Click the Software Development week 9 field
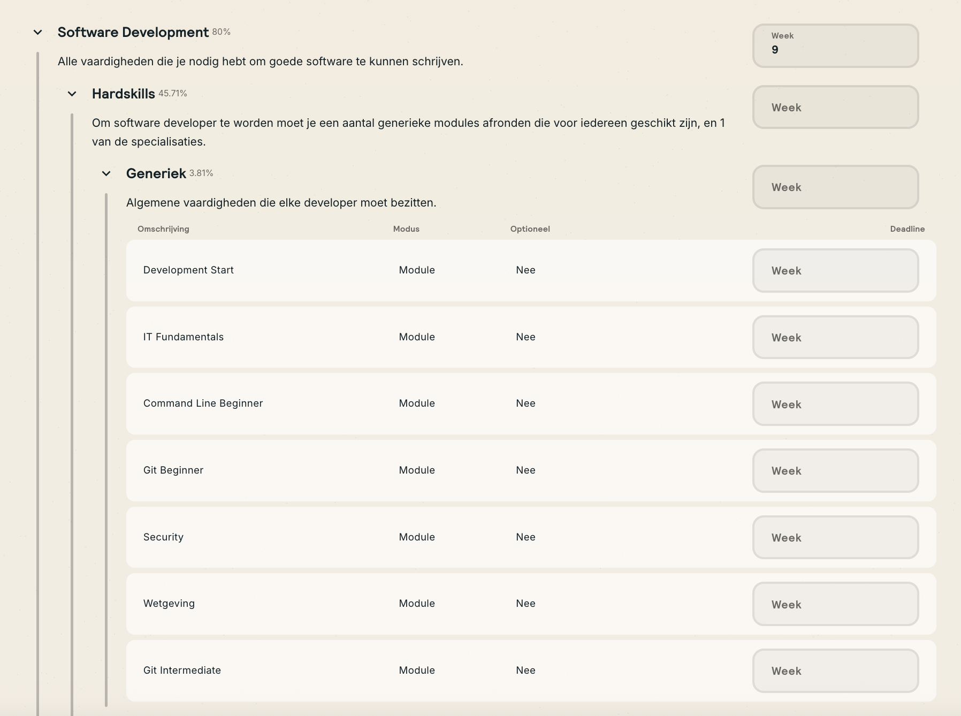 [835, 46]
